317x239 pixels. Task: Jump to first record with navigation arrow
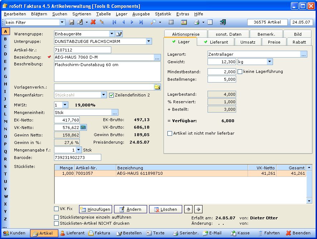pyautogui.click(x=114, y=22)
